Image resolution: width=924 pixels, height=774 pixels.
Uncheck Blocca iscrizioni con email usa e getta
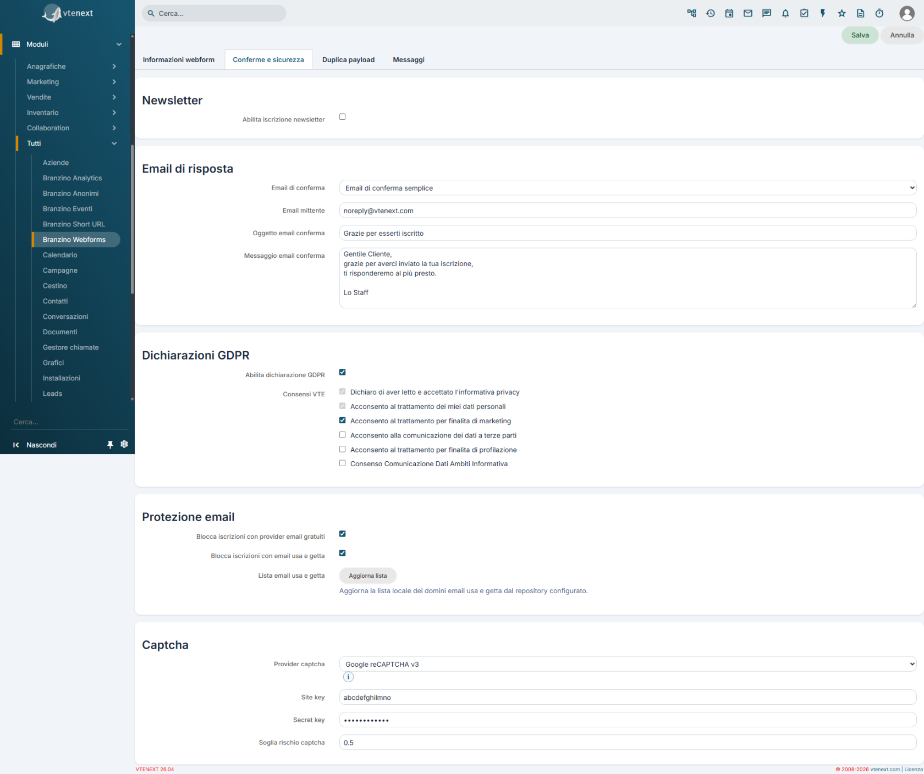(x=342, y=553)
